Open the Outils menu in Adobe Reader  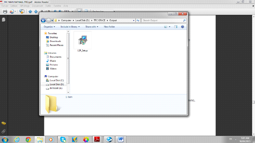[48, 6]
